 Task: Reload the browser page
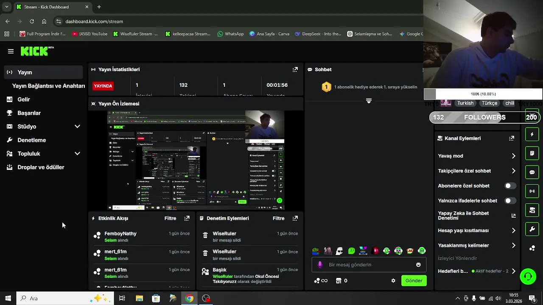(32, 21)
